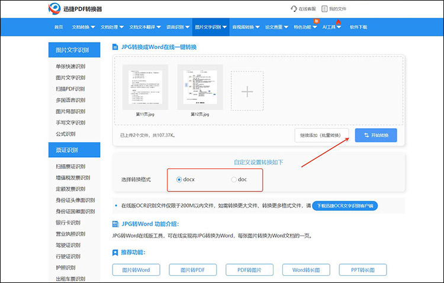Select the 第11页.jpg thumbnail
Viewport: 444px width, 283px height.
[145, 87]
